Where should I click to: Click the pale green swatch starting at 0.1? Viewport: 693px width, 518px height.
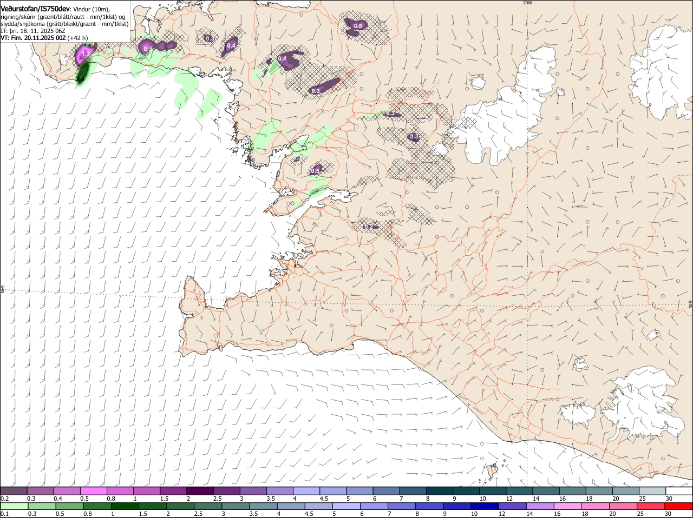click(14, 507)
